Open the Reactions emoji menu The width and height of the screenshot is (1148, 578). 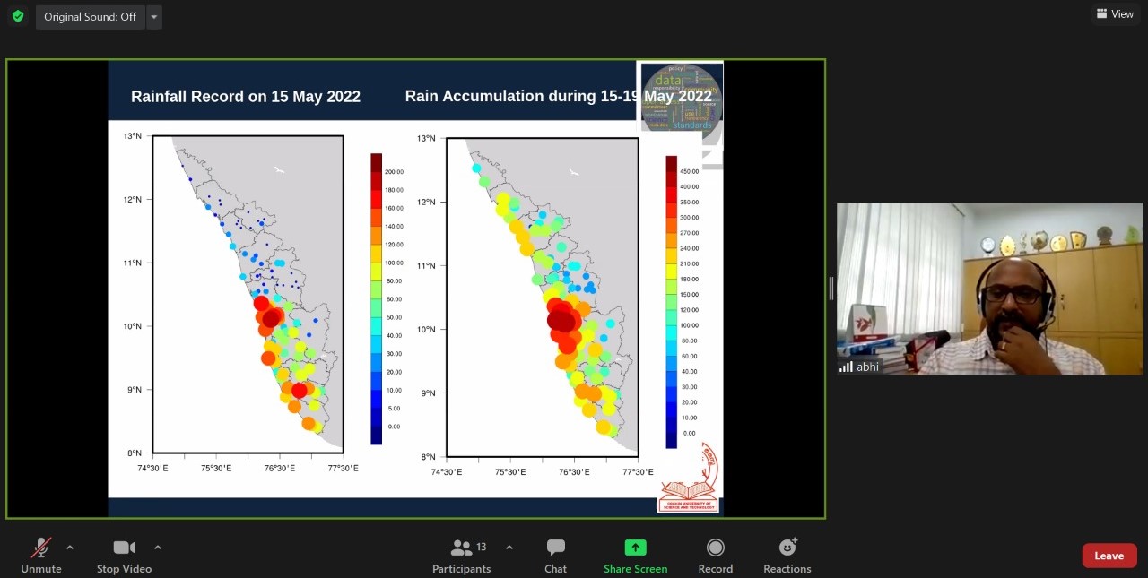click(787, 548)
